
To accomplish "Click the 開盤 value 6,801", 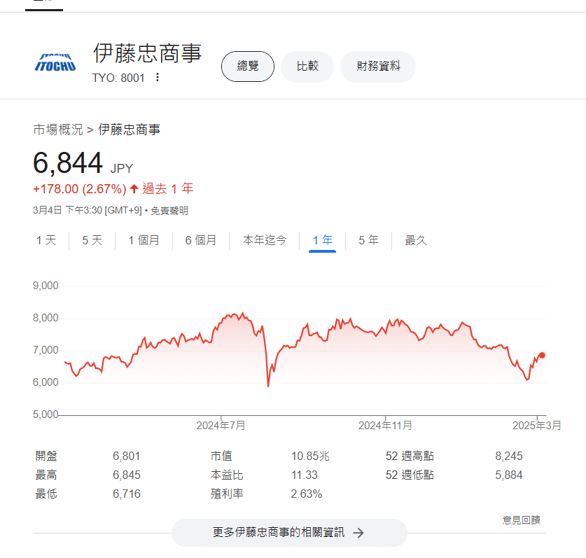I will click(x=126, y=456).
